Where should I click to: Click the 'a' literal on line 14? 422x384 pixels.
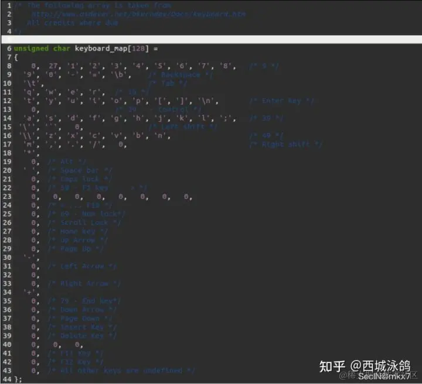[29, 118]
